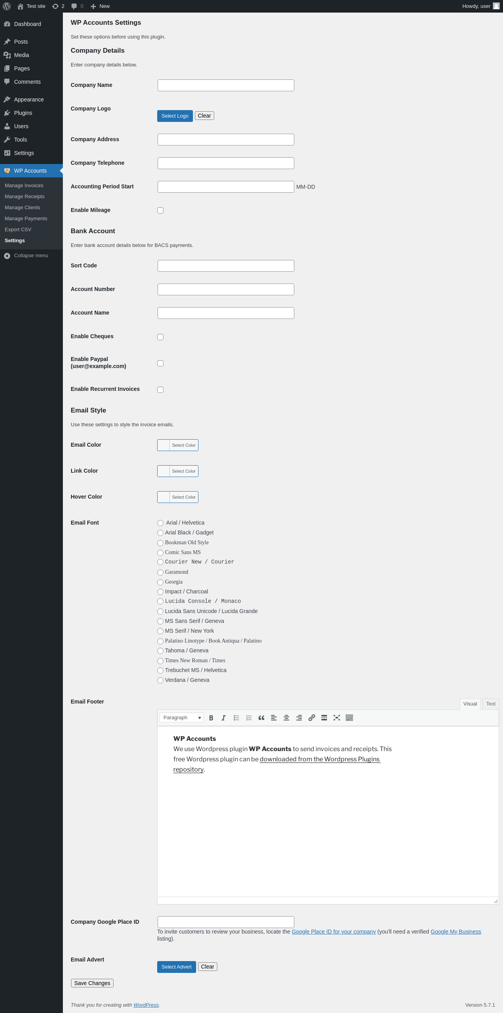This screenshot has height=1013, width=503.
Task: Open Link Color picker
Action: tap(178, 471)
